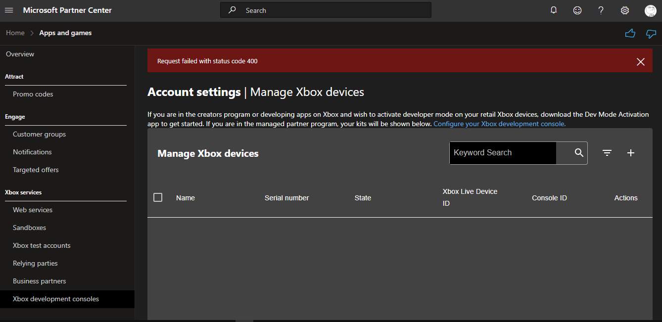This screenshot has height=322, width=662.
Task: Dismiss the error banner
Action: pos(641,61)
